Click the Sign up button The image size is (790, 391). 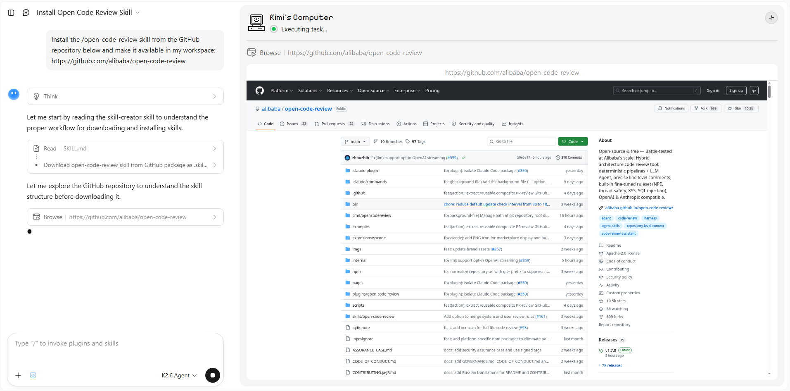(736, 91)
